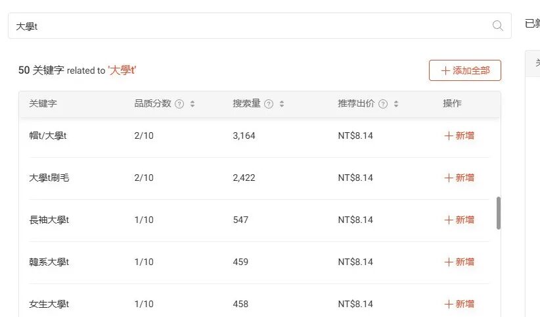The image size is (540, 317).
Task: Open the 推荐出价 help question icon
Action: 383,104
